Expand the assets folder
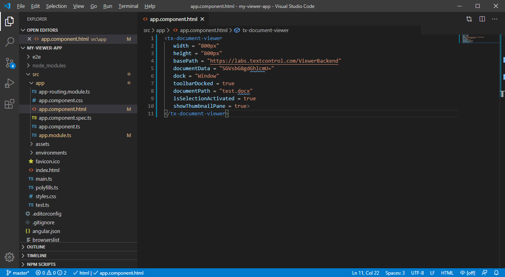This screenshot has width=505, height=277. (78, 144)
